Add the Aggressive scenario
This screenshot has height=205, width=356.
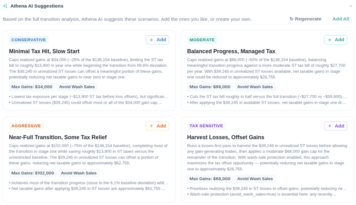click(x=157, y=126)
